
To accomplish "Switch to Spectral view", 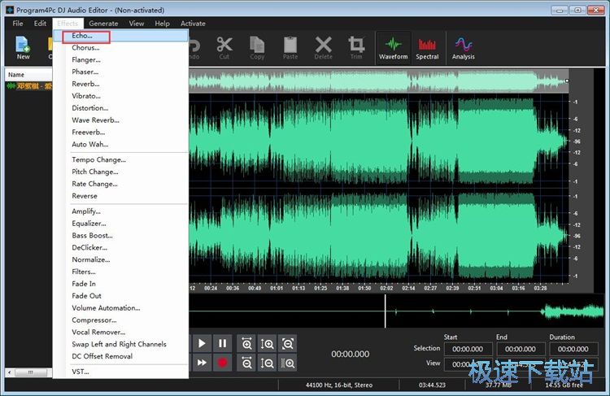I will [427, 46].
